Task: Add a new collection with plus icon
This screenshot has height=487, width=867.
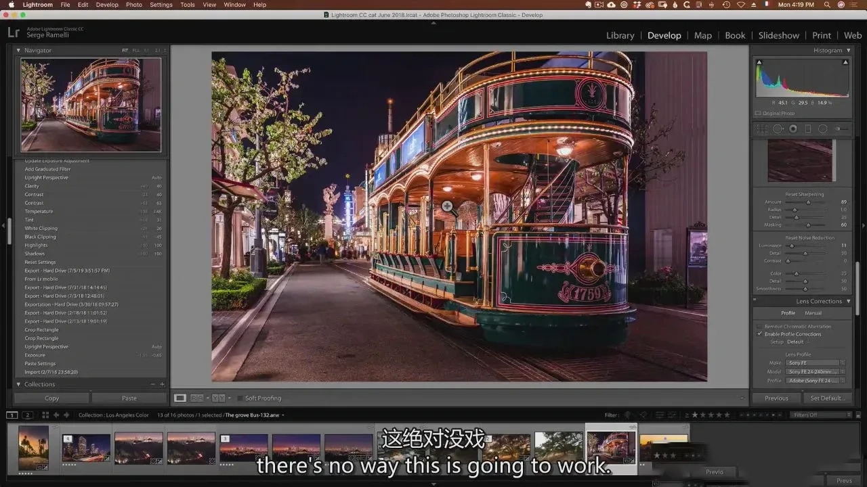Action: 162,384
